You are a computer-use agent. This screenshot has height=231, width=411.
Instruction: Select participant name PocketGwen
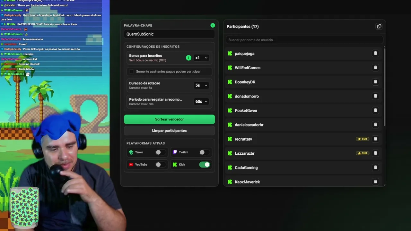pyautogui.click(x=246, y=111)
